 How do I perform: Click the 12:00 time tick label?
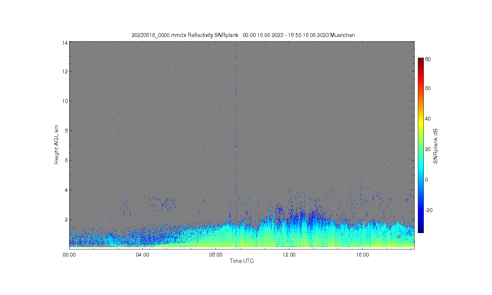tap(289, 255)
